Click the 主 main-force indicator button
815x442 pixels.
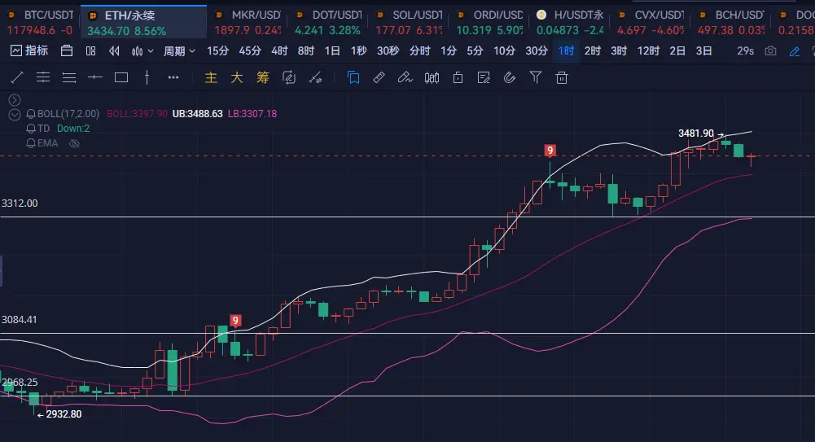211,78
